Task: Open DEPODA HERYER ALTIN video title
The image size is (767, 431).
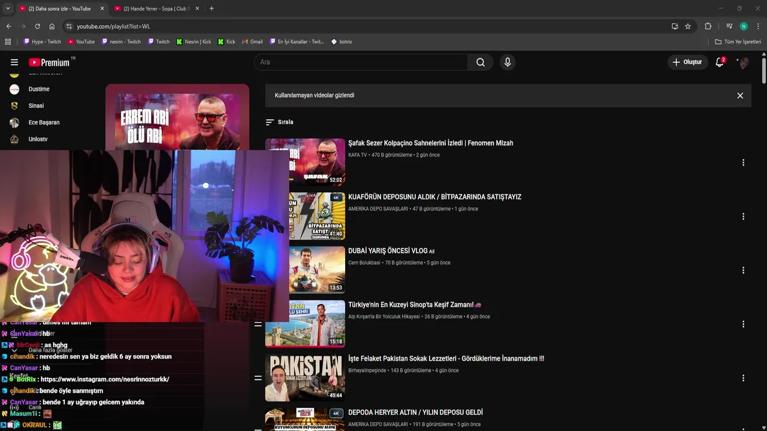Action: [415, 412]
